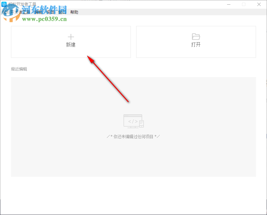Open the 窗口 menu
The width and height of the screenshot is (267, 215).
(x=62, y=12)
